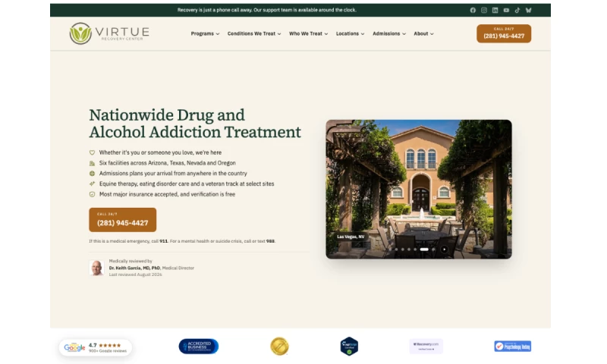607x364 pixels.
Task: Call (281) 945-4427 from header button
Action: (504, 33)
